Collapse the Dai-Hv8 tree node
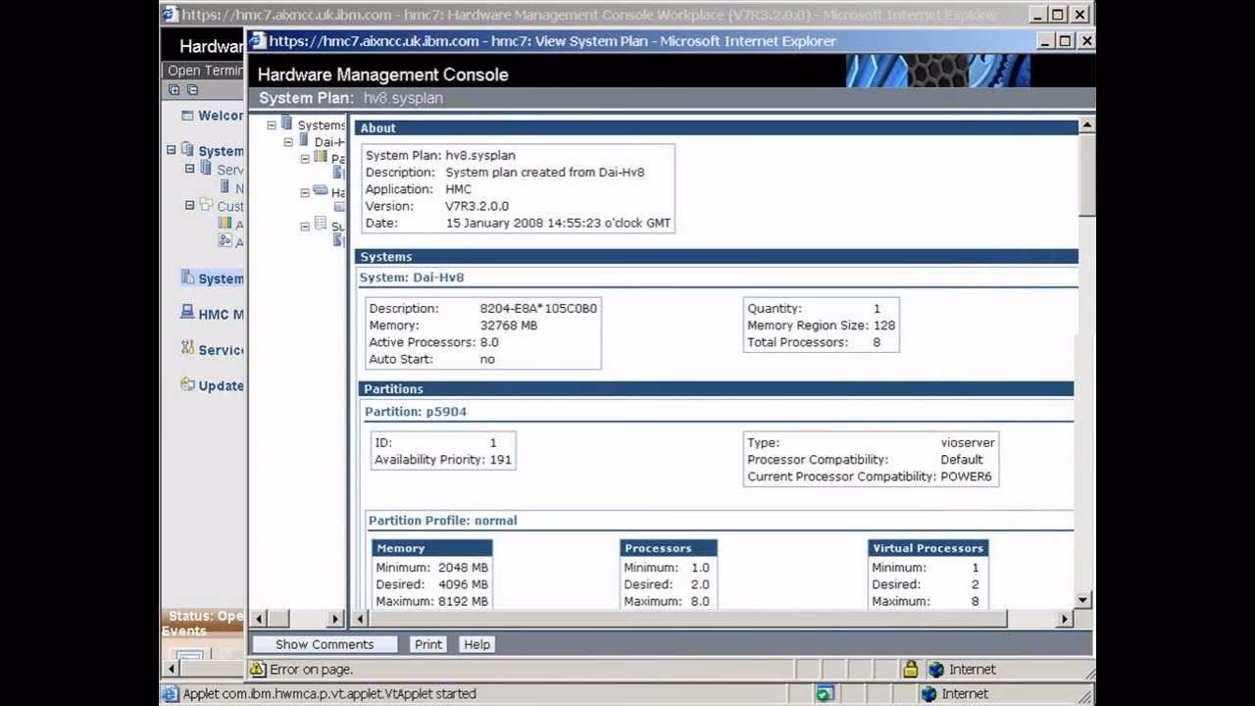 click(286, 141)
